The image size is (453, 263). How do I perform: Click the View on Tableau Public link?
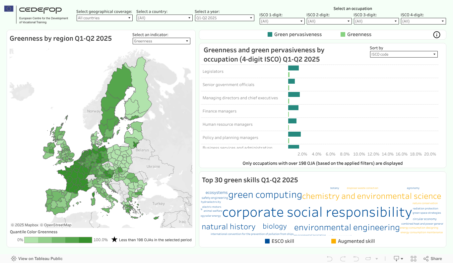[40, 259]
